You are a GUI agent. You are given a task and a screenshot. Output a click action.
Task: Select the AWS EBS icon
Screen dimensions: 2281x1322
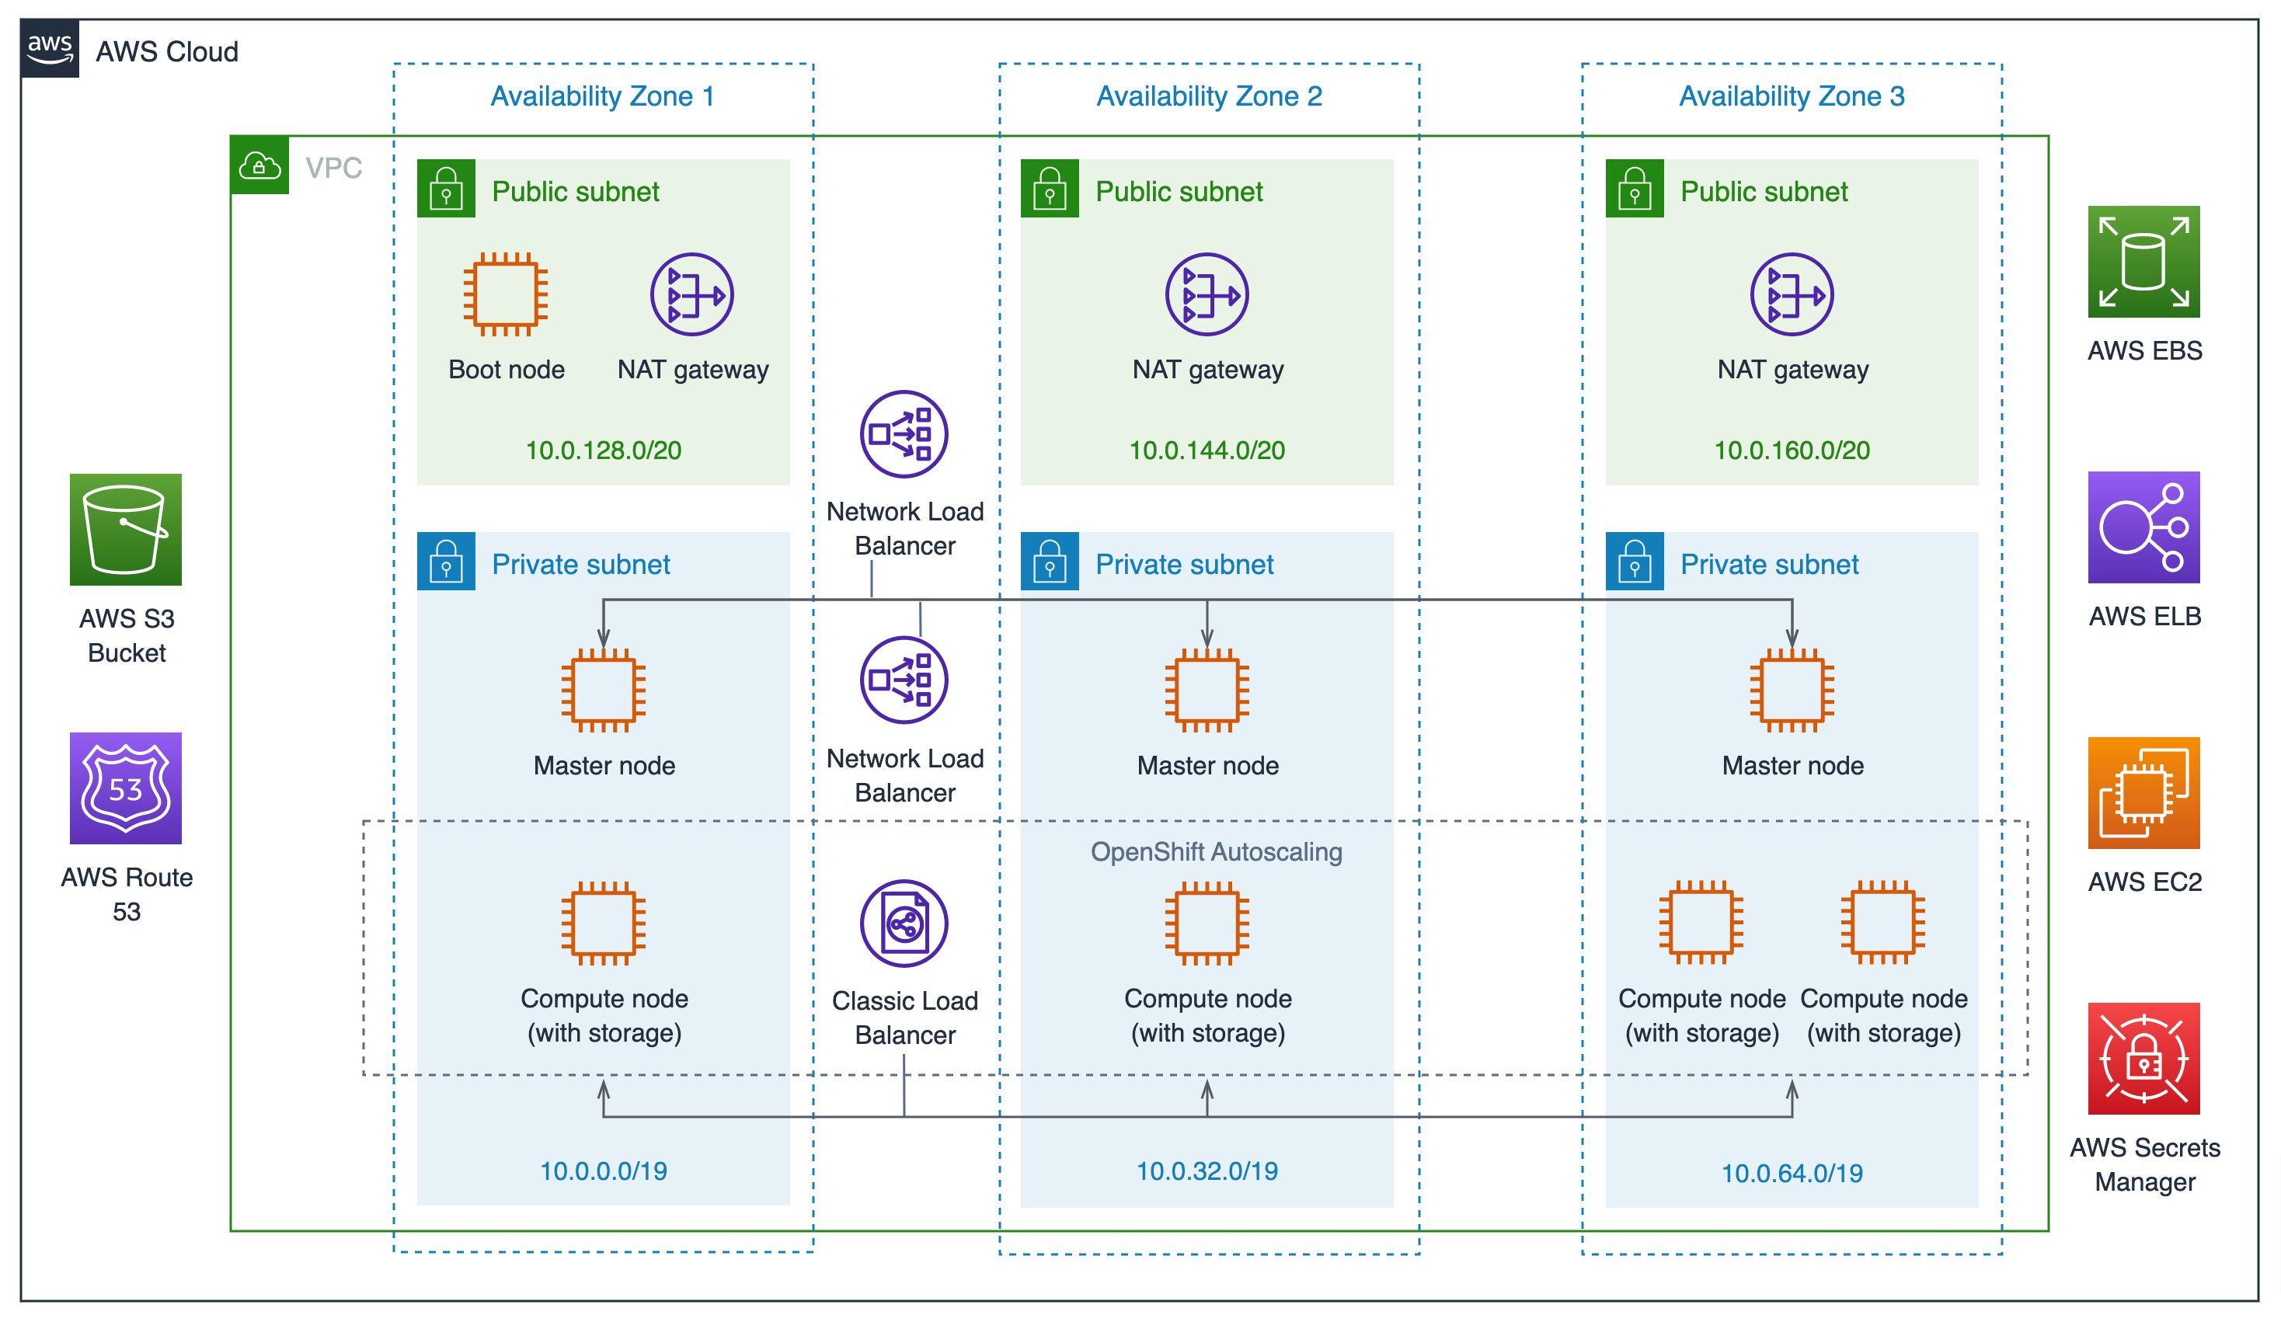(x=2144, y=262)
